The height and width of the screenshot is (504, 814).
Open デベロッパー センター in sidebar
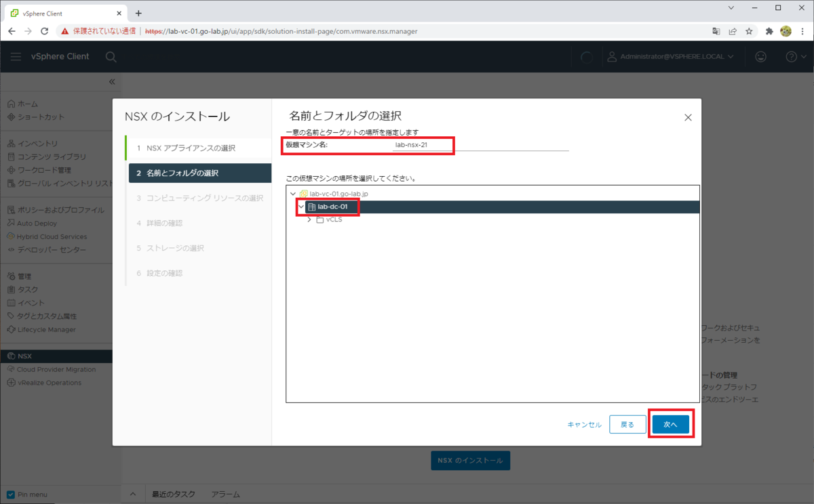(x=47, y=250)
